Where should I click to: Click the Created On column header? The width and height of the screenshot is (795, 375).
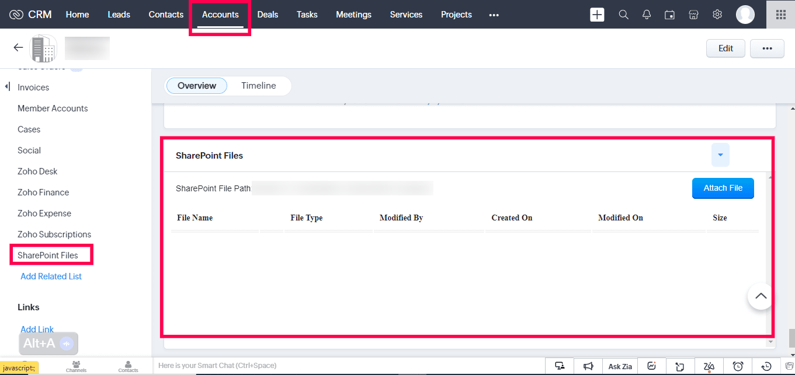point(512,218)
